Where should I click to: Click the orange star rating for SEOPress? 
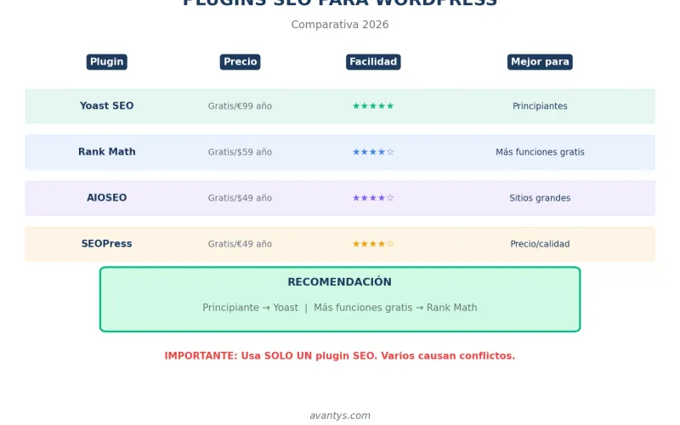tap(373, 244)
